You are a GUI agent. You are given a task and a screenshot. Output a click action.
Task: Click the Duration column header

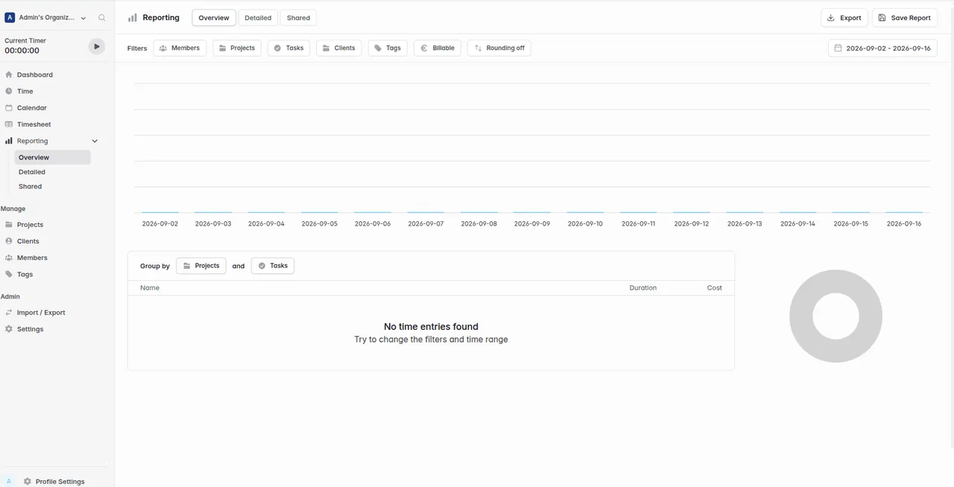click(642, 288)
